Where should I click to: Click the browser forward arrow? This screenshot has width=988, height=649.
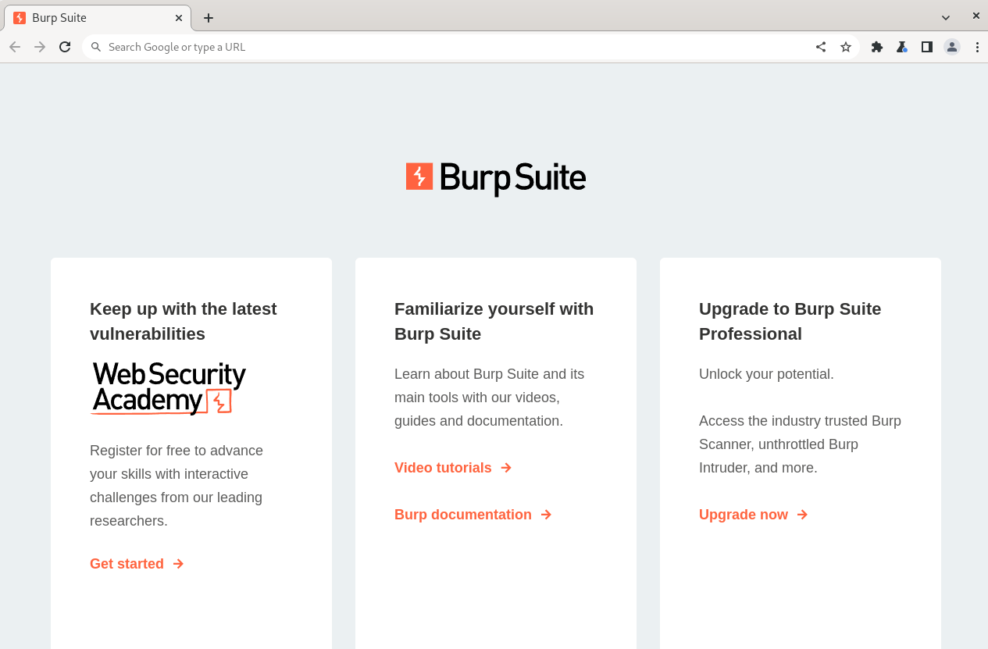click(x=40, y=47)
